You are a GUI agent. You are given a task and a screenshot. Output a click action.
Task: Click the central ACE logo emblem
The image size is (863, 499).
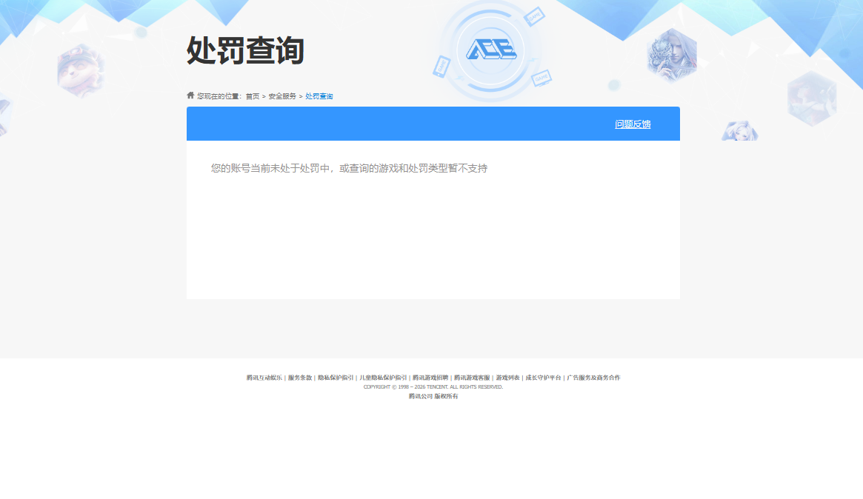[x=490, y=49]
